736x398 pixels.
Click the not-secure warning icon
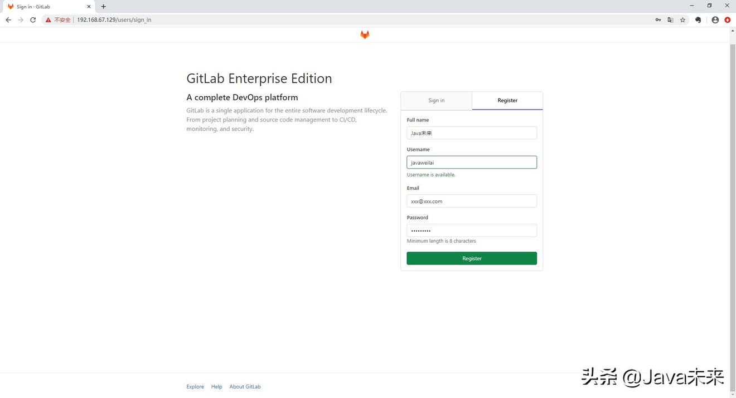tap(49, 20)
